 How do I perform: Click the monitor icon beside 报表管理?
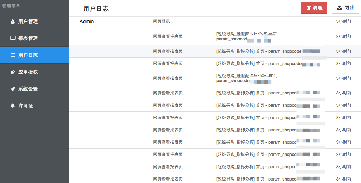click(13, 38)
